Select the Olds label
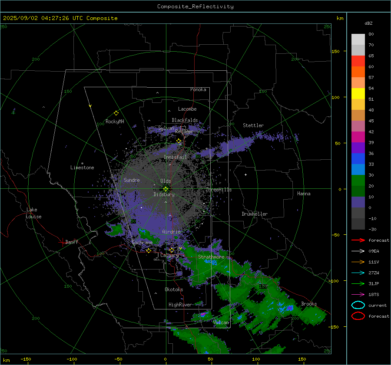This screenshot has height=365, width=391. tap(166, 181)
